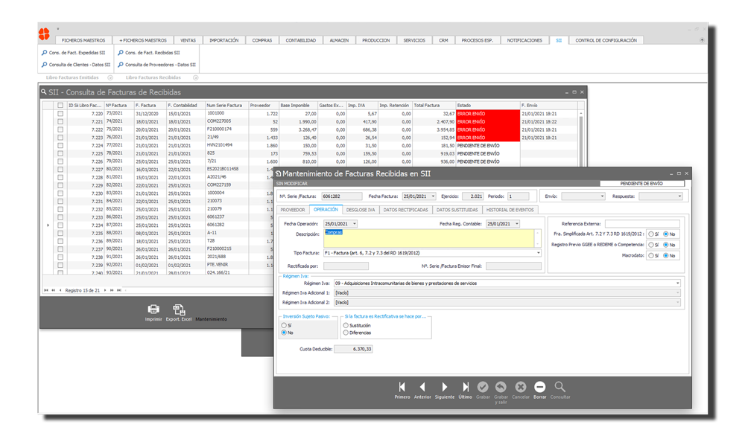Click the Mantenimiento button
Image resolution: width=745 pixels, height=436 pixels.
pos(212,319)
